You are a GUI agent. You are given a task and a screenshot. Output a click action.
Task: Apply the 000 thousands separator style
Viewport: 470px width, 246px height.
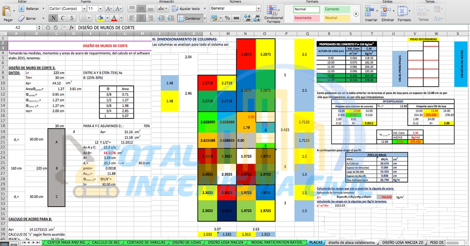(236, 18)
